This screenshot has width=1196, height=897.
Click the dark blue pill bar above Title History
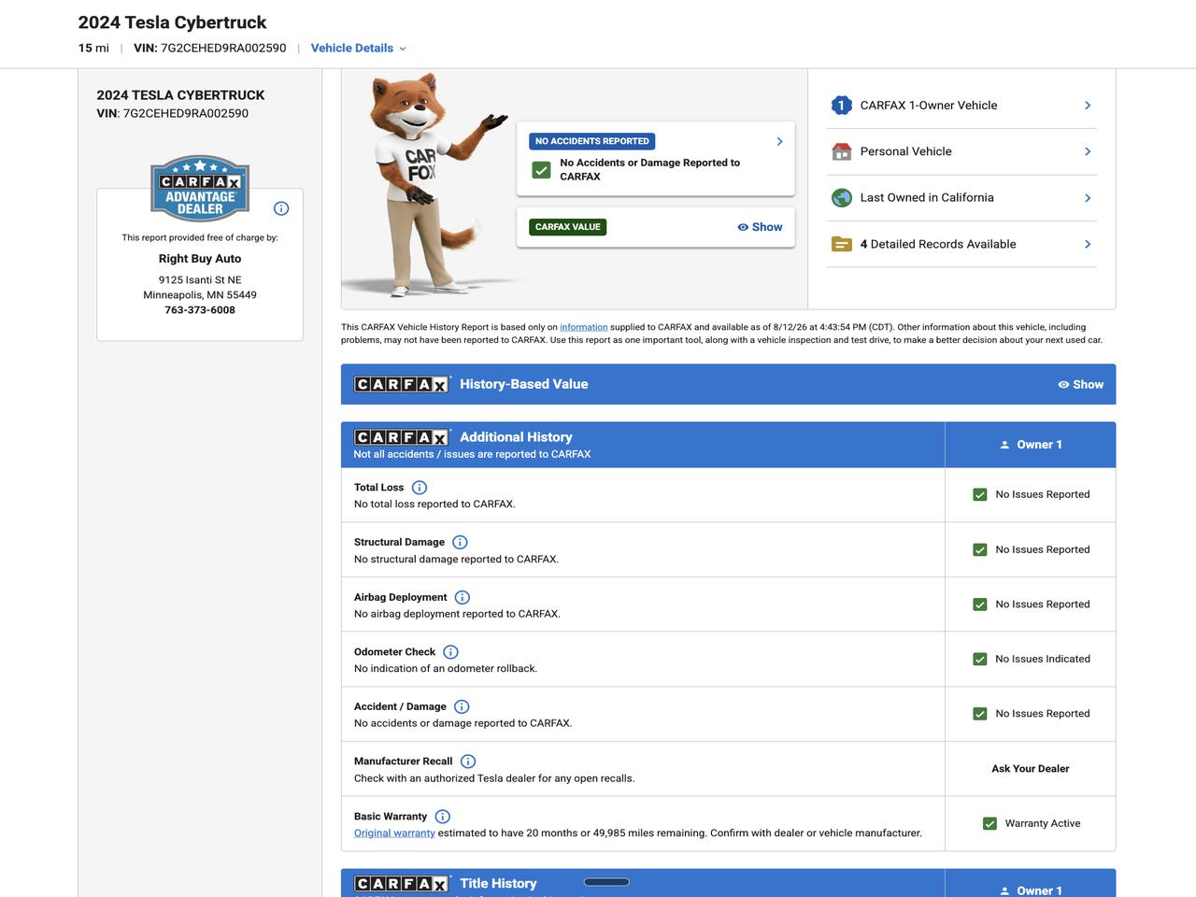tap(606, 882)
